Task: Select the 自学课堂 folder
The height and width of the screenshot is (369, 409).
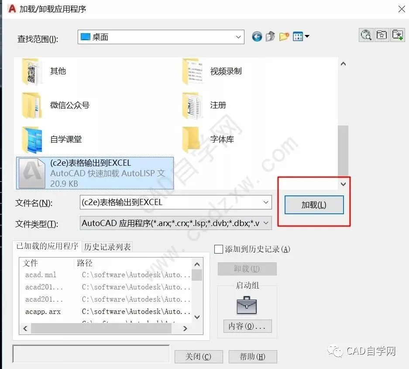Action: click(52, 139)
